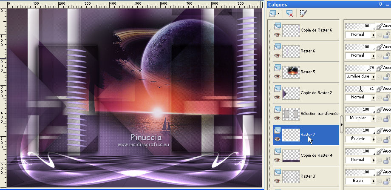Click the Copie de Raster 4 thumbnail with purple bar
Screen dimensions: 391x190
pos(291,156)
